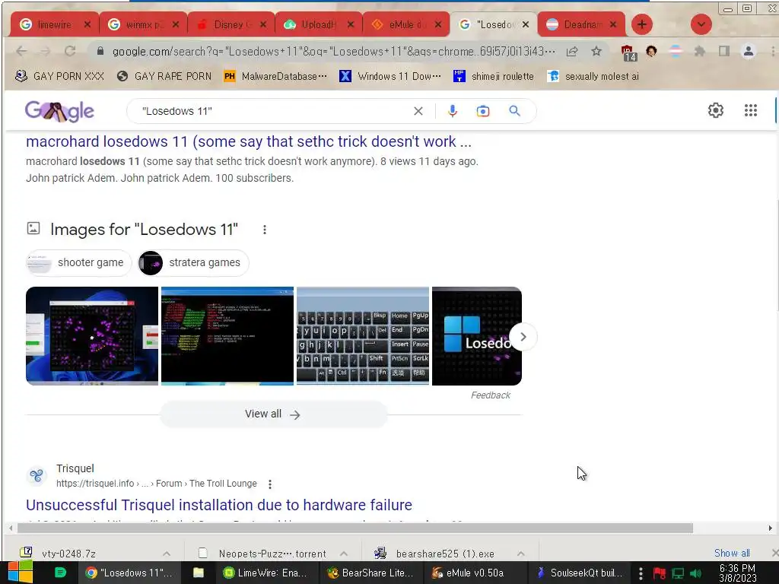Screen dimensions: 779x584
Task: Open the purple particles game thumbnail
Action: (x=92, y=336)
